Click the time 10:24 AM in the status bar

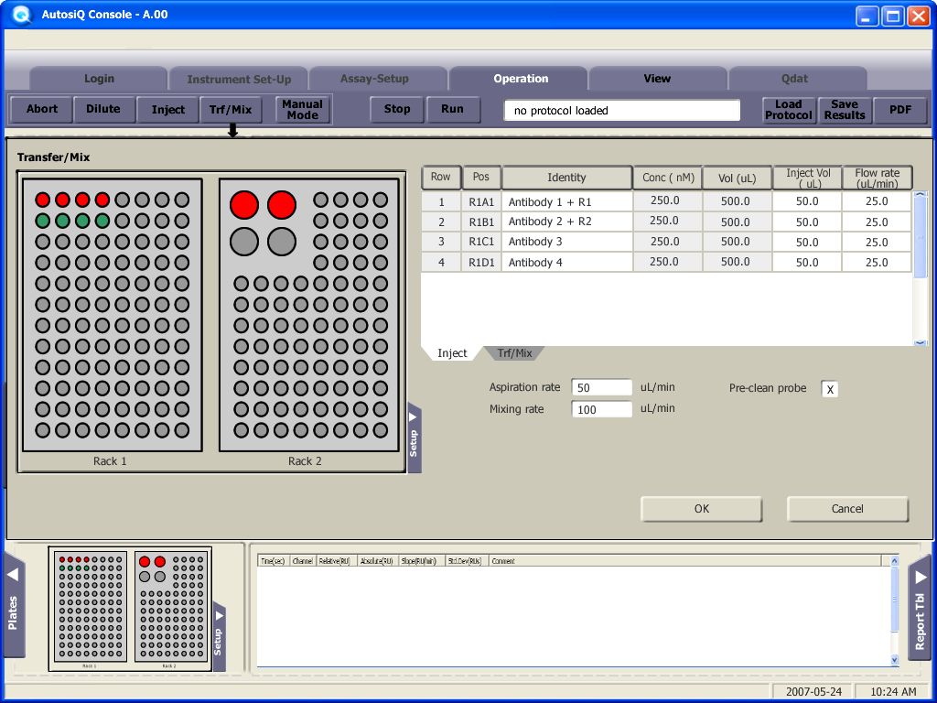(x=893, y=692)
